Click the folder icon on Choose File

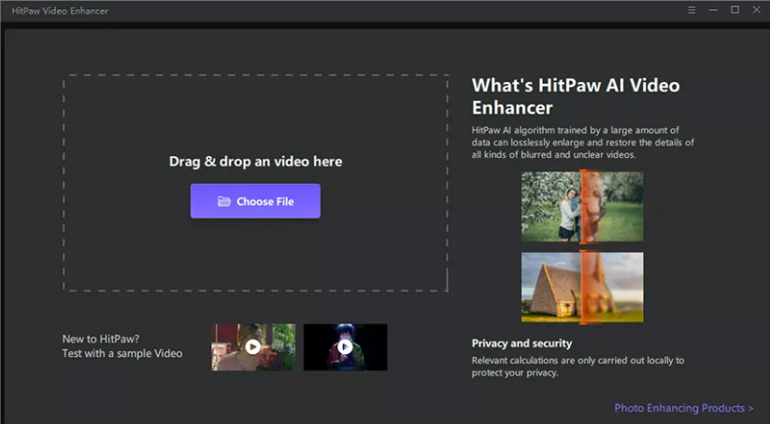tap(224, 202)
